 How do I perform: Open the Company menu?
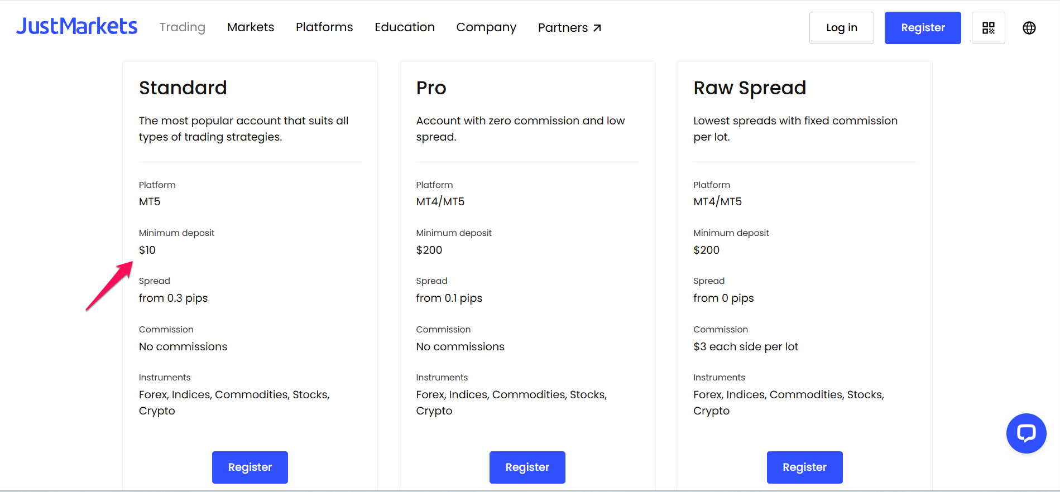(486, 27)
